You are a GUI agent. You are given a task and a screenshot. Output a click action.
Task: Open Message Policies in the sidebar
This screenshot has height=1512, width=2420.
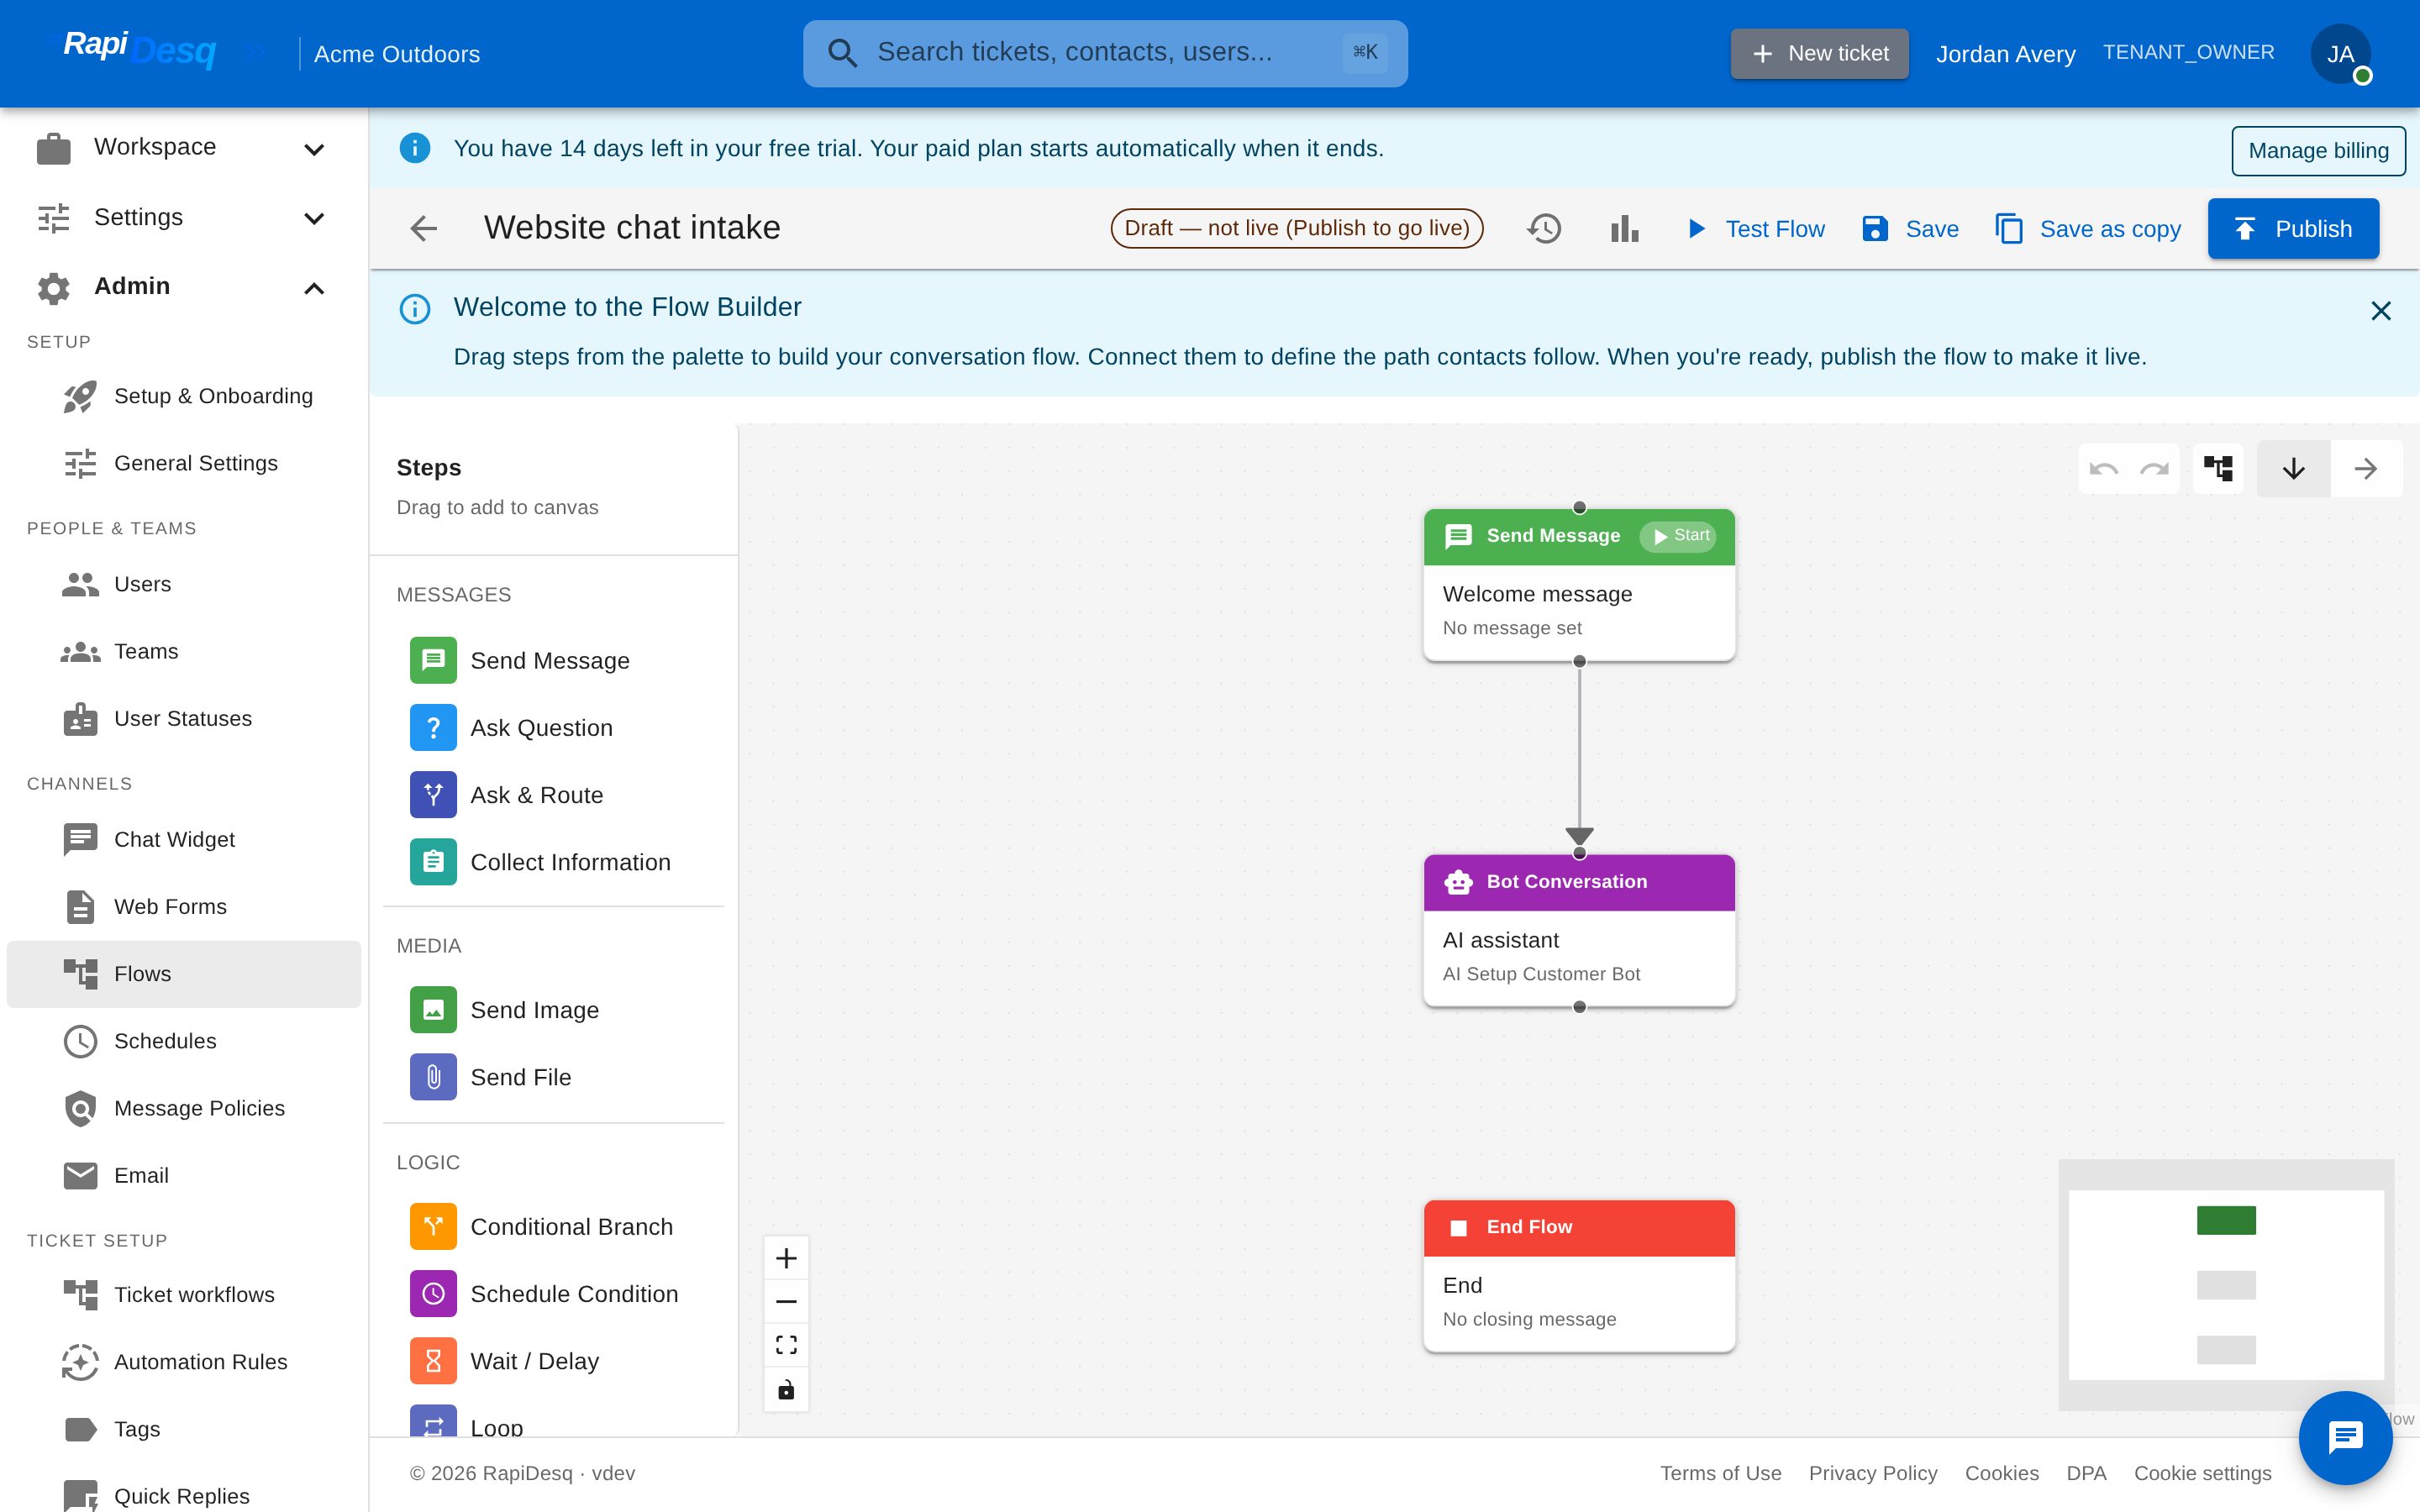click(x=184, y=1107)
